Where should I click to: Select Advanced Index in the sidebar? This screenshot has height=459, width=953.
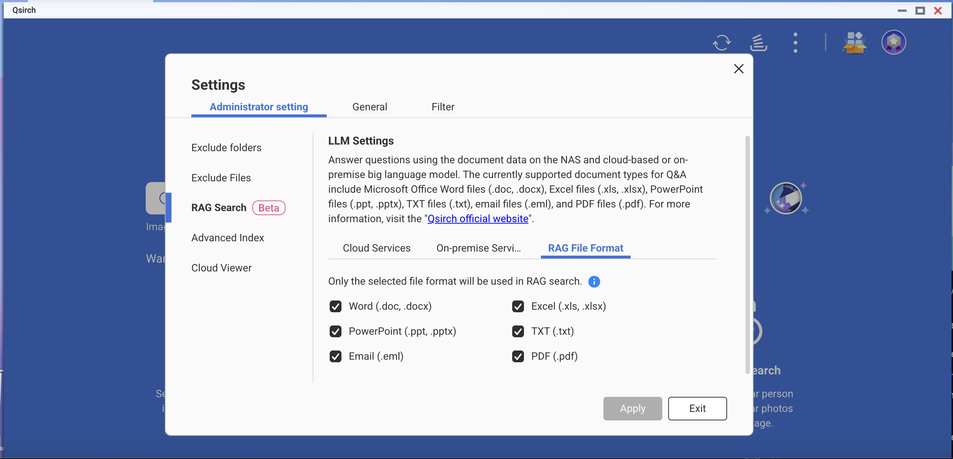tap(227, 238)
